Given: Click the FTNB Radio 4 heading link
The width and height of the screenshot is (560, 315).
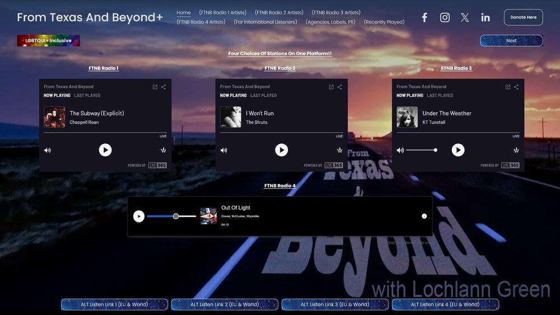Looking at the screenshot, I should pos(279,186).
